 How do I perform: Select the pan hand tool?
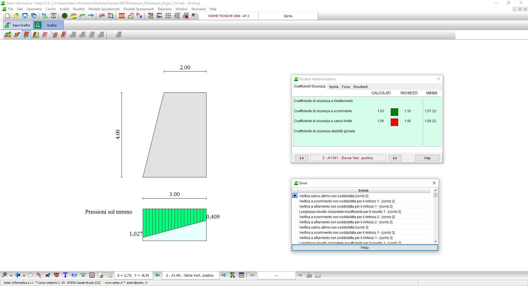point(30,275)
